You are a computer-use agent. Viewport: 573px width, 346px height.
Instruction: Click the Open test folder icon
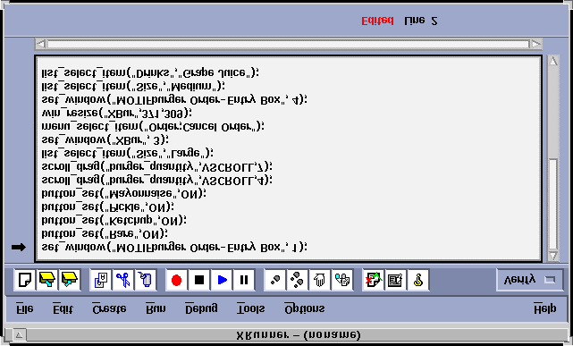(47, 280)
